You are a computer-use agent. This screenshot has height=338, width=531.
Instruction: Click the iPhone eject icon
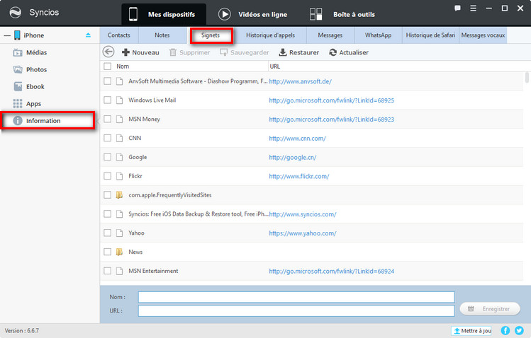tap(88, 35)
